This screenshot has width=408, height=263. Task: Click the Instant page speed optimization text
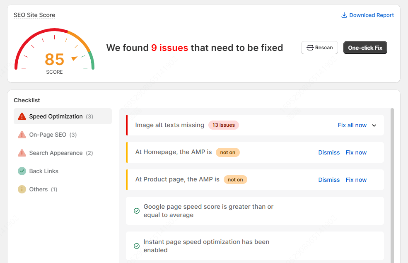point(206,246)
